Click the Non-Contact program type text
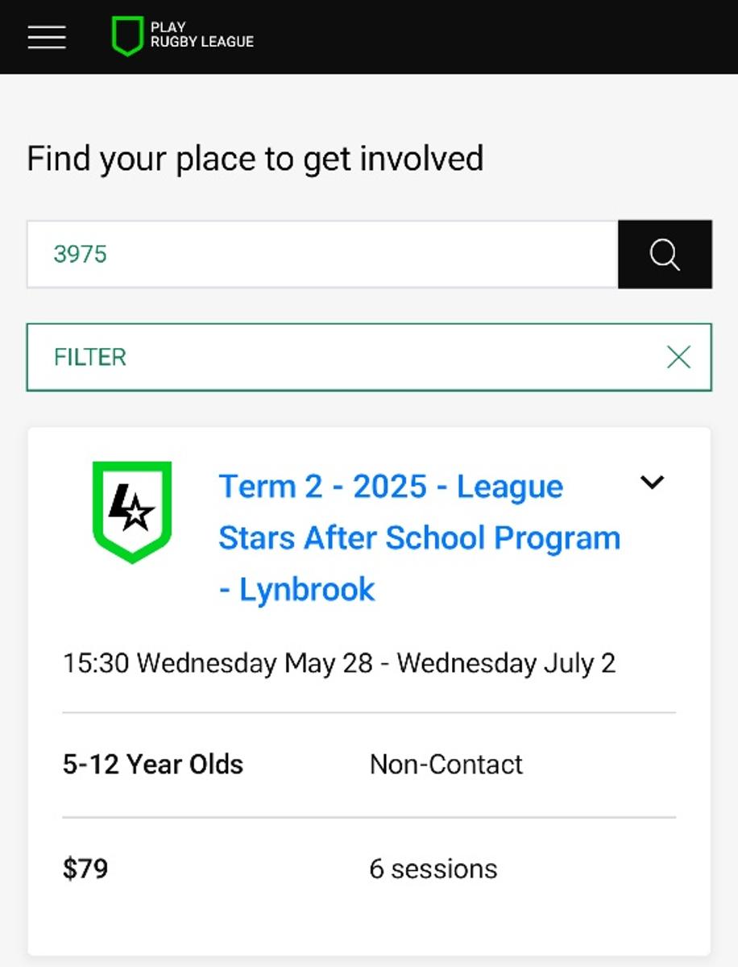This screenshot has width=738, height=967. pos(446,764)
